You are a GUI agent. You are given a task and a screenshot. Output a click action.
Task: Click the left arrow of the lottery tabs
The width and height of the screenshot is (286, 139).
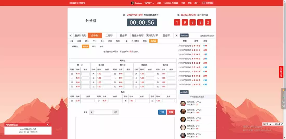click(x=70, y=35)
